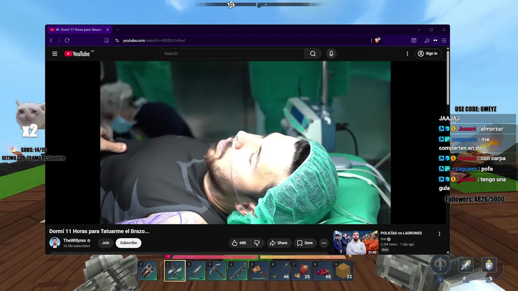Select hotbar slot 4 bow

tap(238, 271)
